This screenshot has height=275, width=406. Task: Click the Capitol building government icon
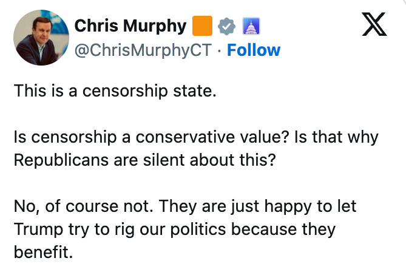pyautogui.click(x=251, y=27)
